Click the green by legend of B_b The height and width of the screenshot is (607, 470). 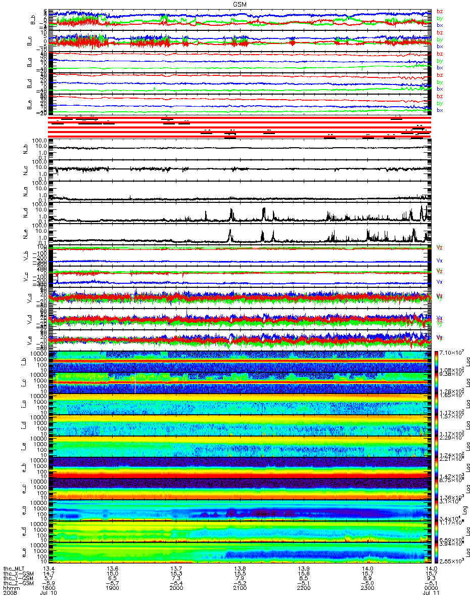point(440,18)
